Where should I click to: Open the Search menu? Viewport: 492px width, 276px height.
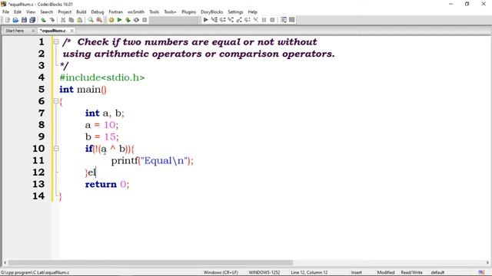pos(46,12)
